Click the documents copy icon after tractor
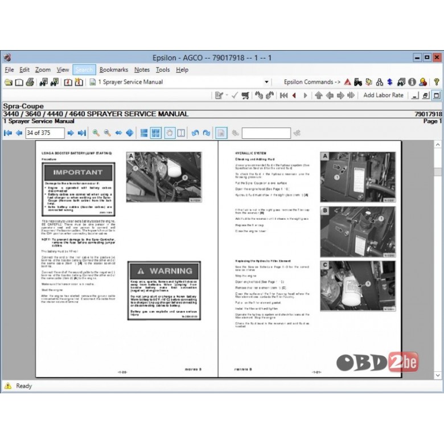The height and width of the screenshot is (444, 444). [369, 82]
